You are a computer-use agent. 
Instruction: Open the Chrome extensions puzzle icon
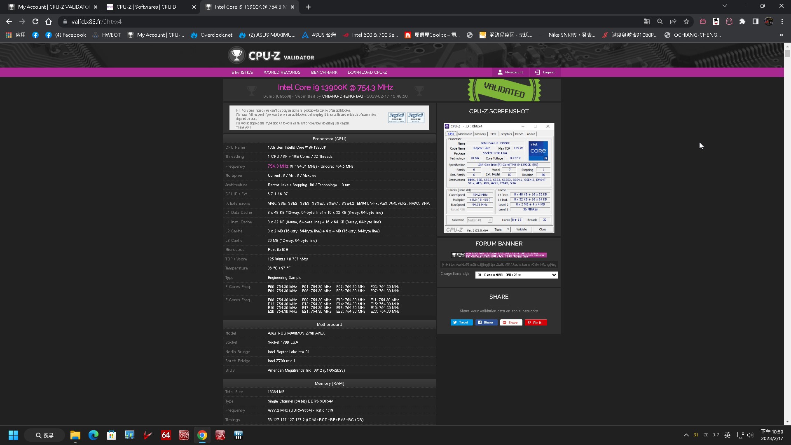coord(742,21)
